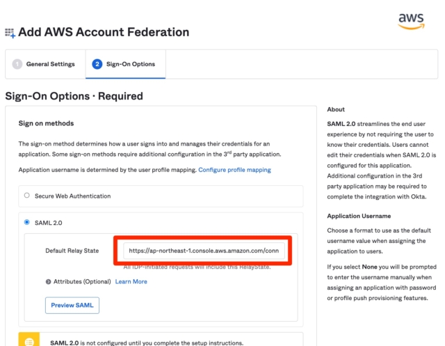
Task: Click the Sign on methods heading
Action: click(46, 123)
